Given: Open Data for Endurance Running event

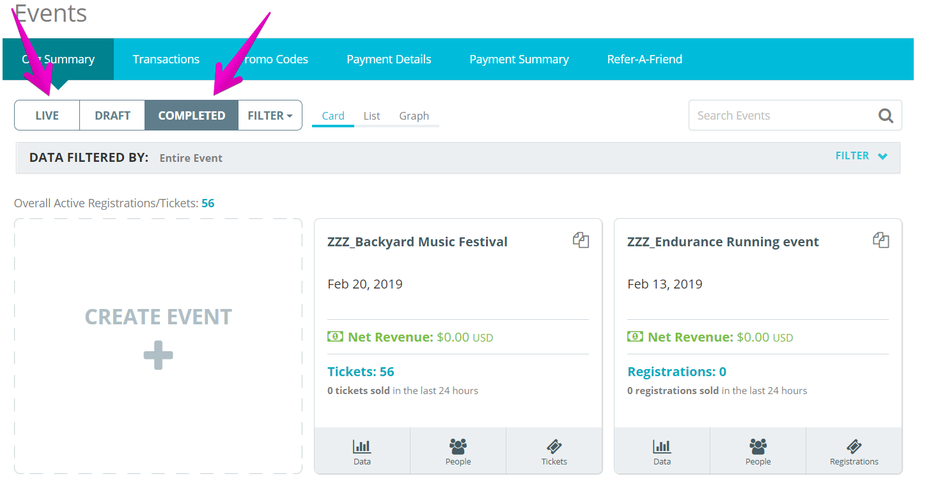Looking at the screenshot, I should click(662, 451).
